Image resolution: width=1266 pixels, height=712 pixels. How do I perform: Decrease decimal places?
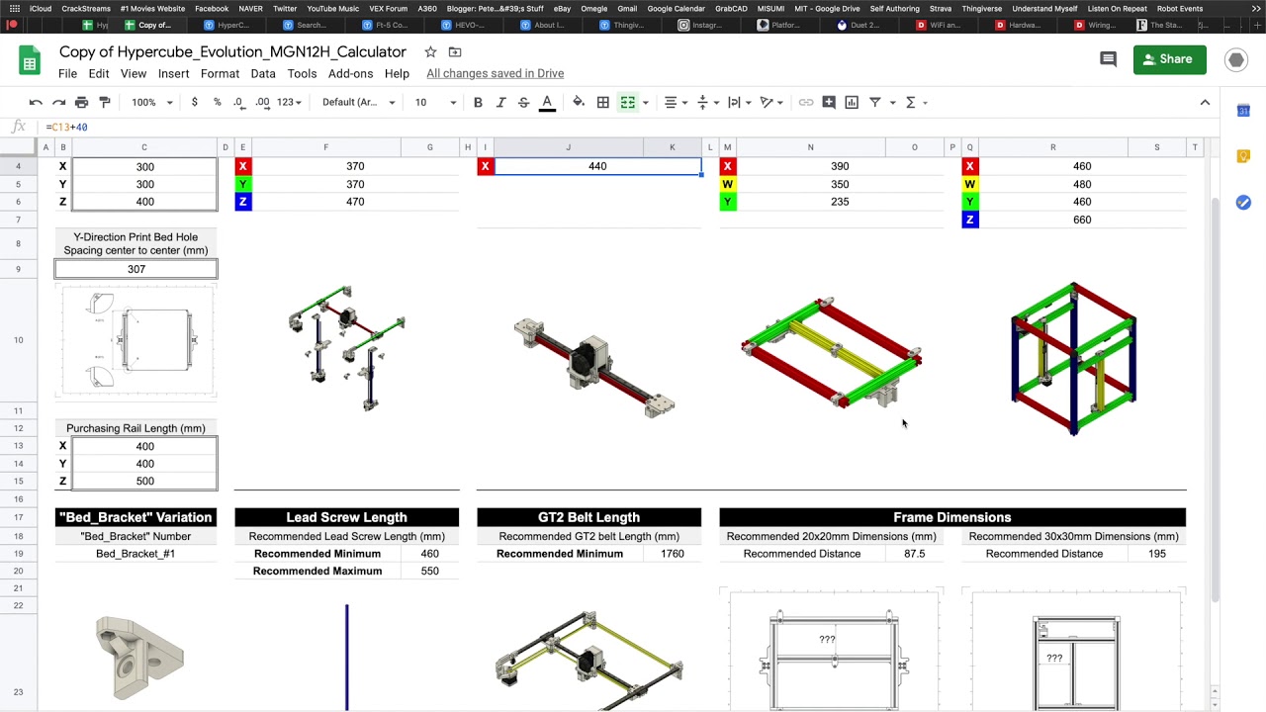pyautogui.click(x=238, y=102)
